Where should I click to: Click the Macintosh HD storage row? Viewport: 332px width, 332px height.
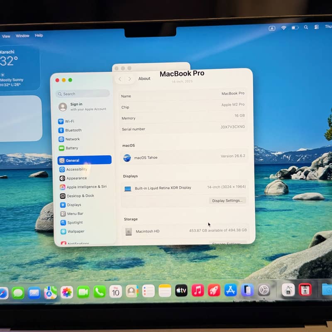coord(185,231)
